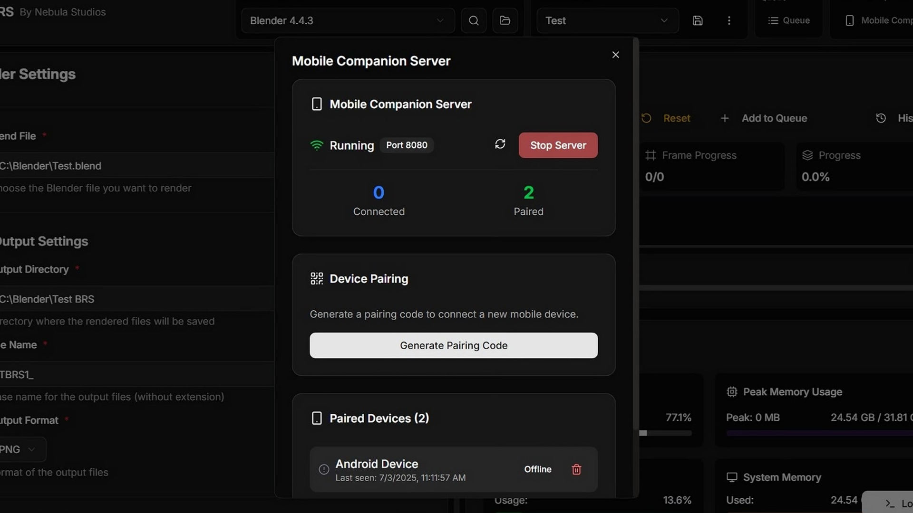This screenshot has height=513, width=913.
Task: Stop the running companion server
Action: (x=558, y=145)
